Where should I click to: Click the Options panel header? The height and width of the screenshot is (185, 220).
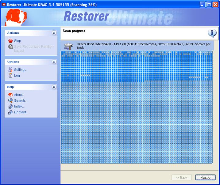pos(31,62)
